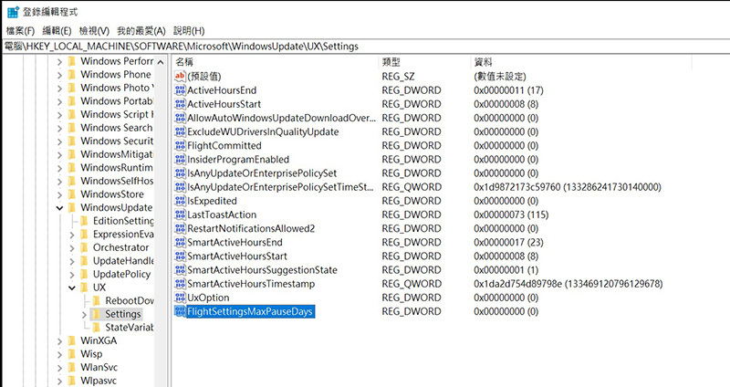Select the RebootDow key under UX
Screen dimensions: 730x387
pyautogui.click(x=130, y=300)
